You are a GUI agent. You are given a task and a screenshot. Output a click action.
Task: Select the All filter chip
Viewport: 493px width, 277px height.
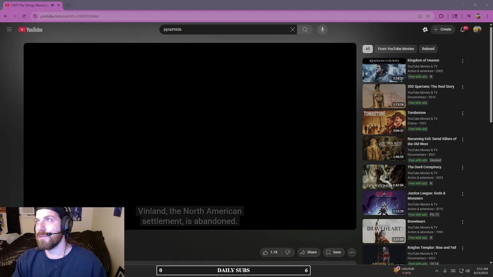pos(367,49)
